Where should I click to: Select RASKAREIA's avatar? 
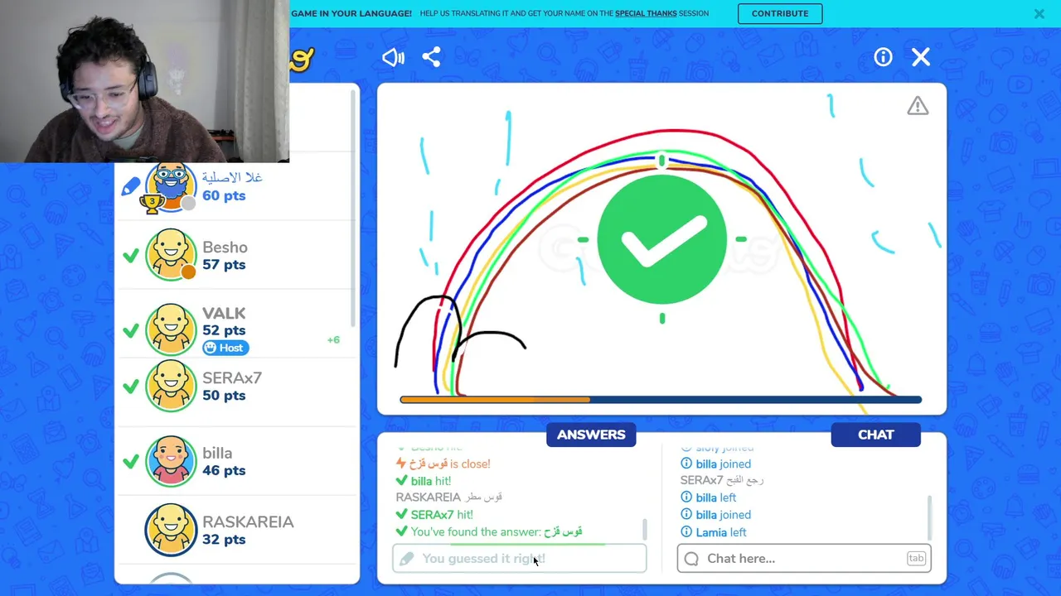point(171,530)
